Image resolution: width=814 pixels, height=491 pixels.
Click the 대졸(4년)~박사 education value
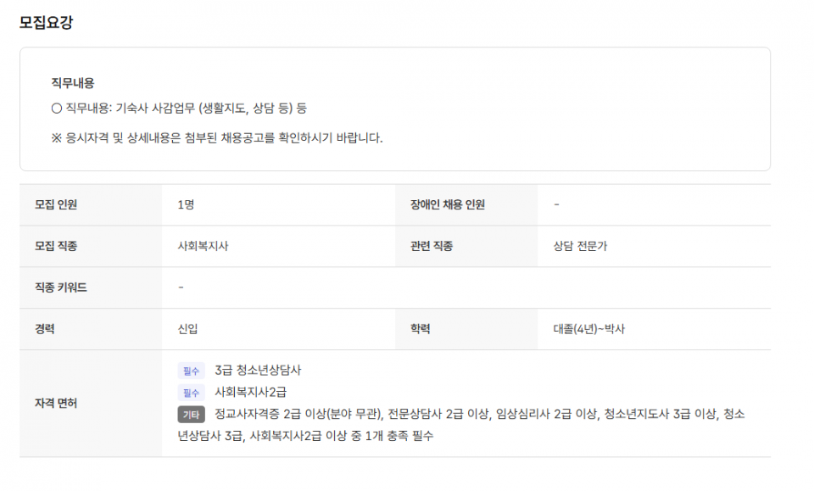pos(588,329)
